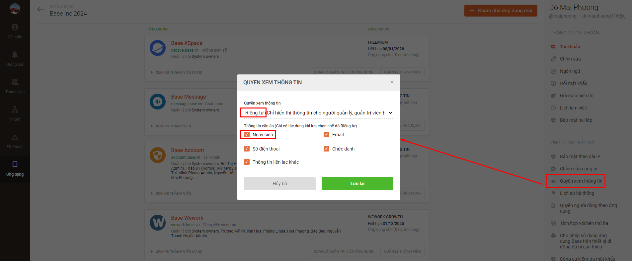Click the wework.base.vn link

[185, 225]
